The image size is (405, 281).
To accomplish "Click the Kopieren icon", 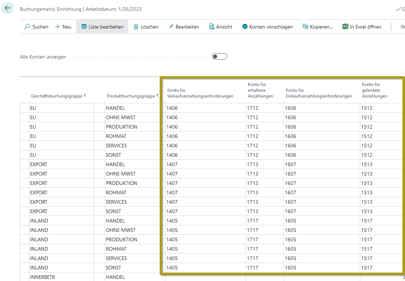I will click(305, 27).
